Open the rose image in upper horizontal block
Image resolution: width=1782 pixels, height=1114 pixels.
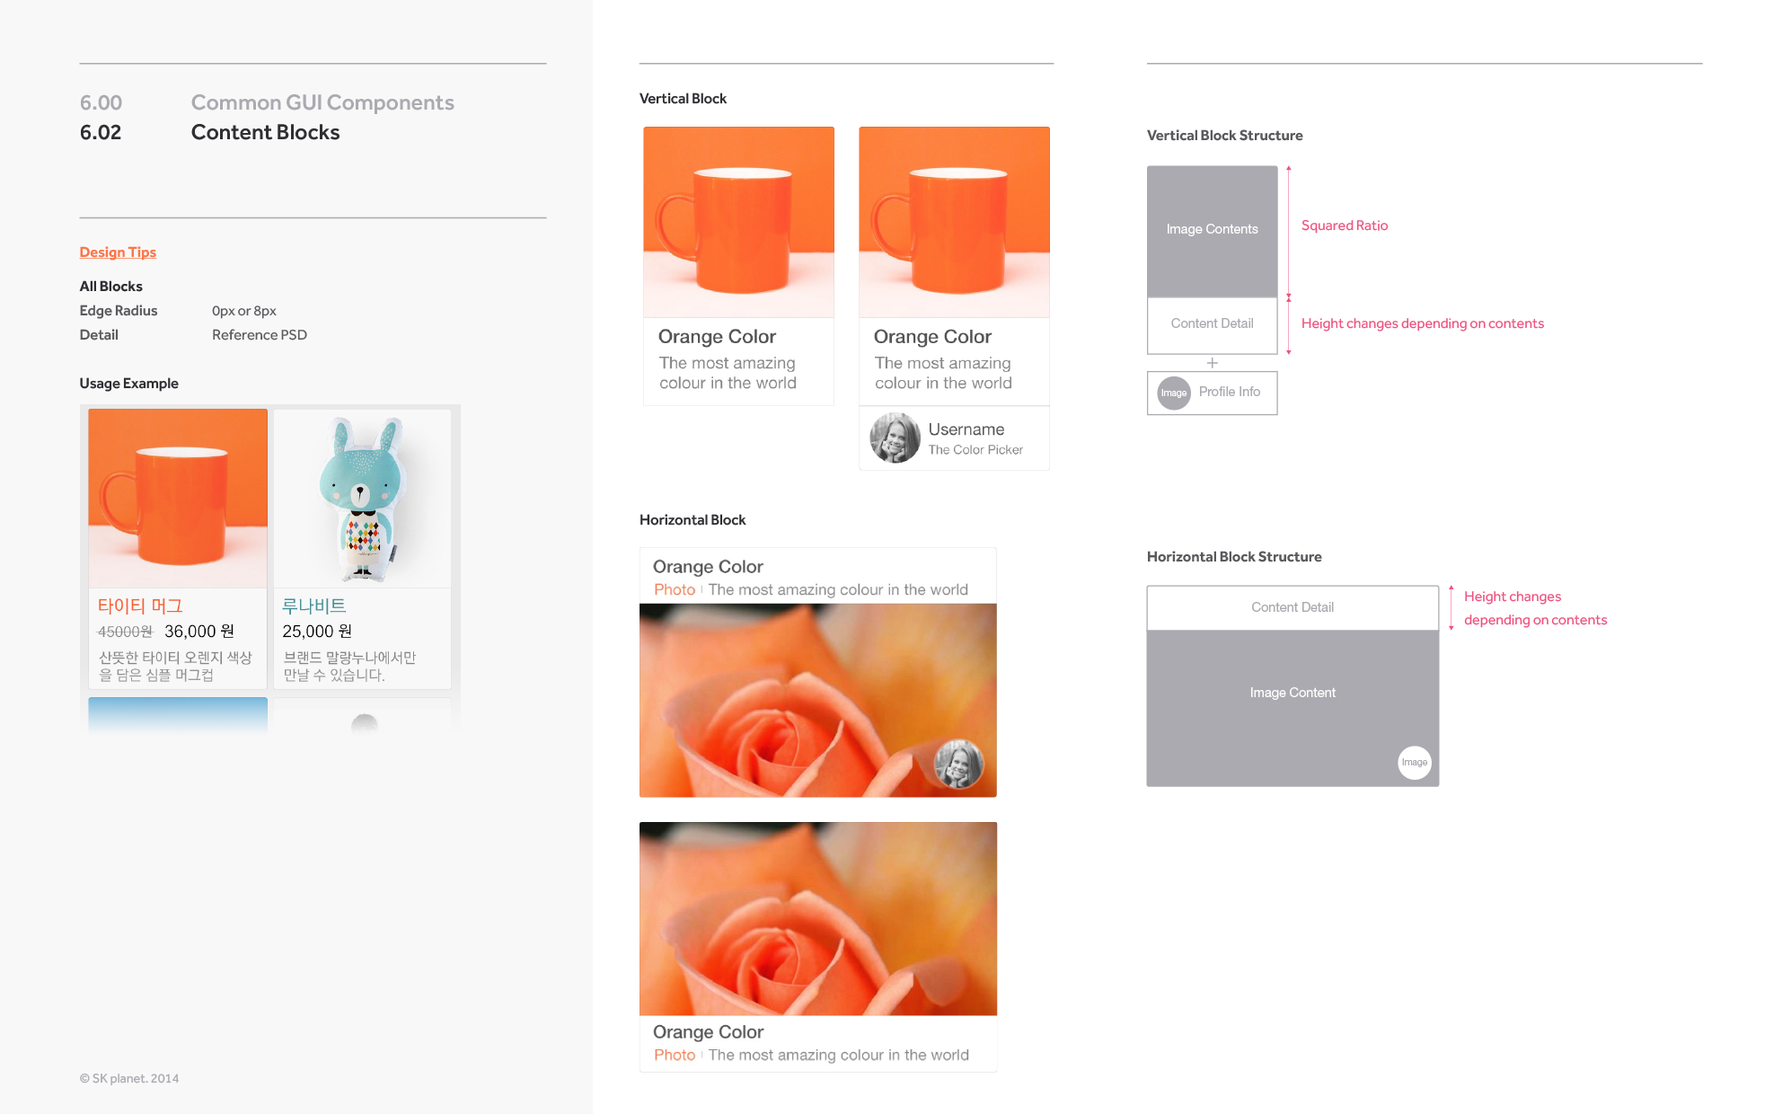point(818,700)
